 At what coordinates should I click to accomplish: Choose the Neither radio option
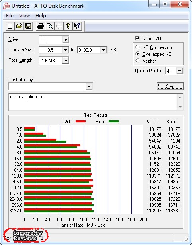(x=138, y=61)
